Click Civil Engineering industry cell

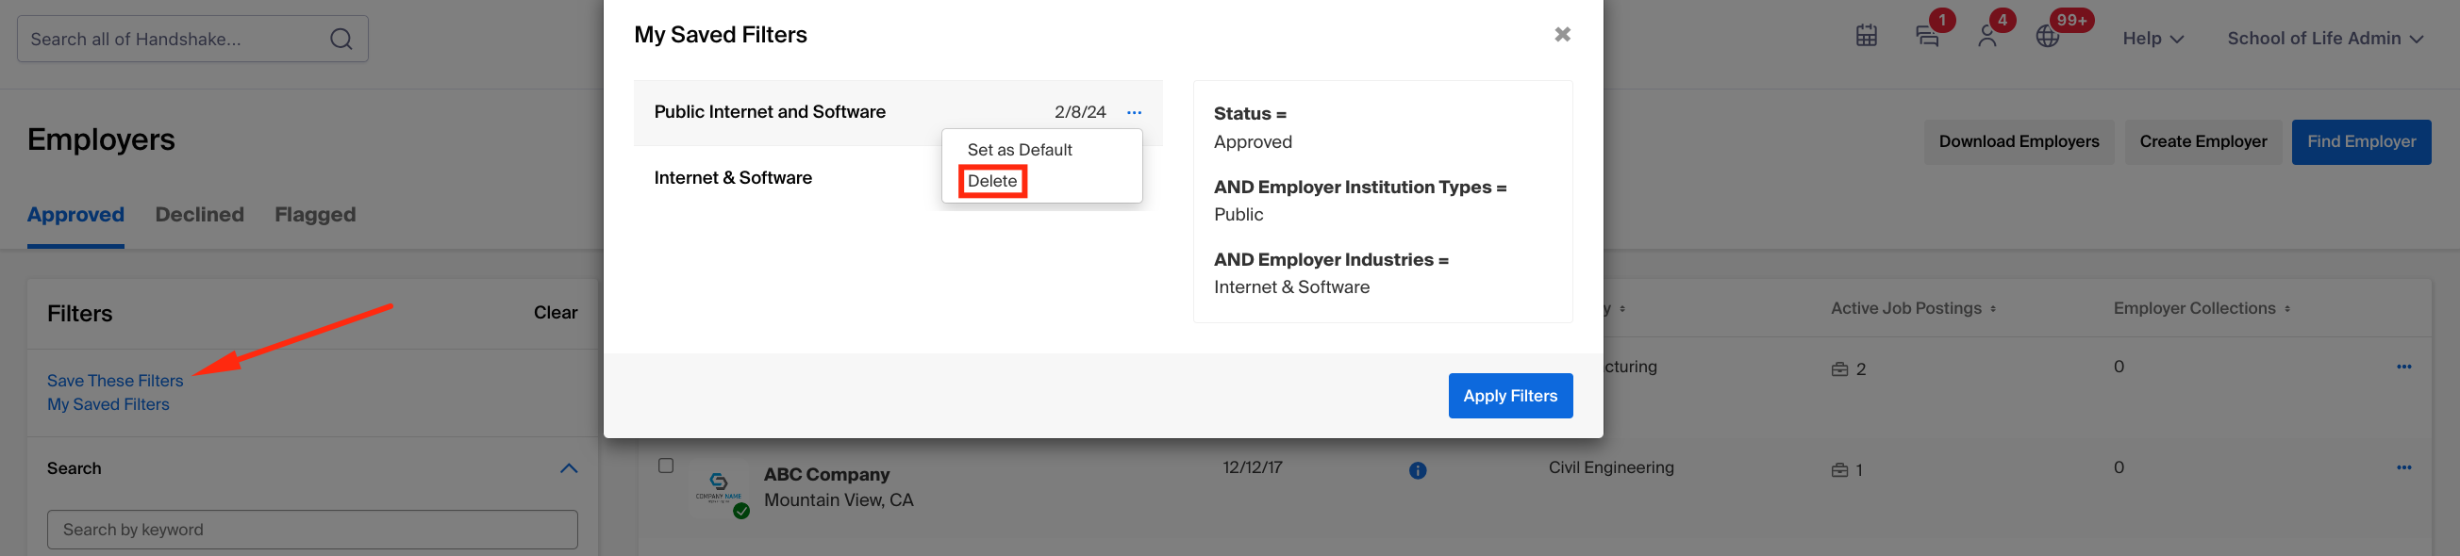point(1610,467)
